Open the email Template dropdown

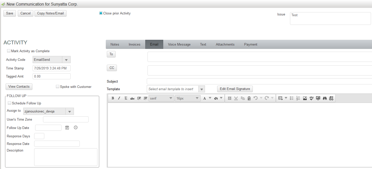pos(201,89)
